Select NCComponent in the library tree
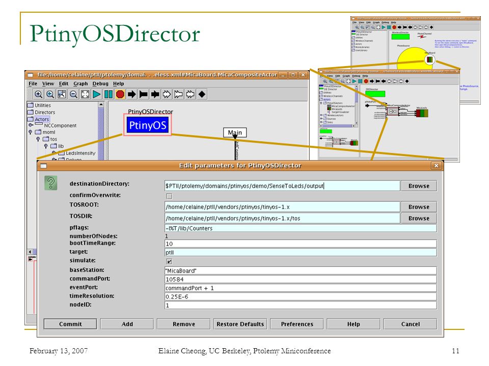489x366 pixels. click(56, 126)
